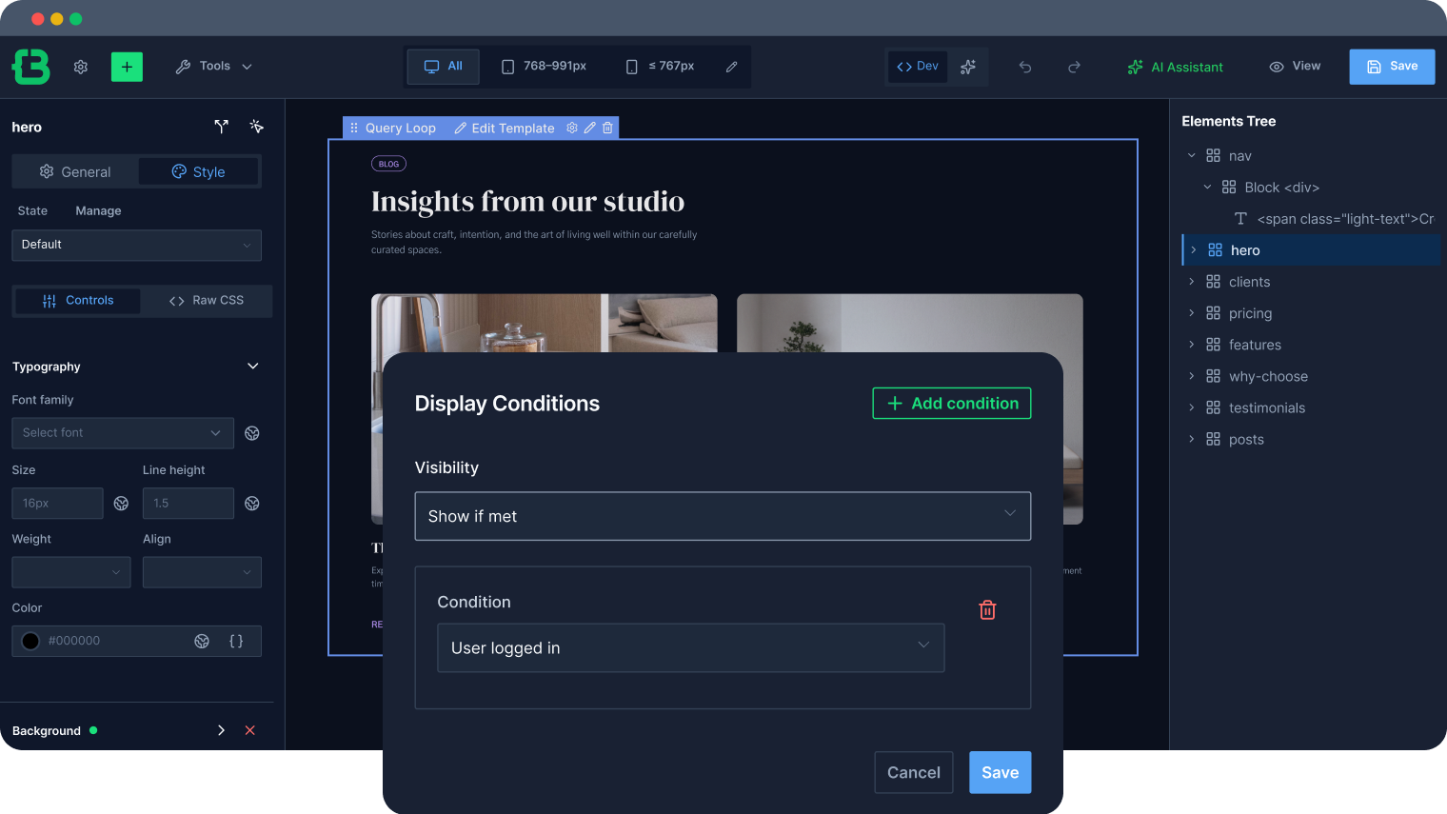Delete Query Loop with trash icon

[607, 128]
